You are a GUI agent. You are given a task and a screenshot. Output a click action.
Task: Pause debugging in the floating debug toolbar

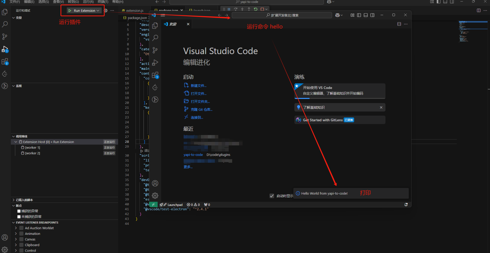tap(229, 9)
